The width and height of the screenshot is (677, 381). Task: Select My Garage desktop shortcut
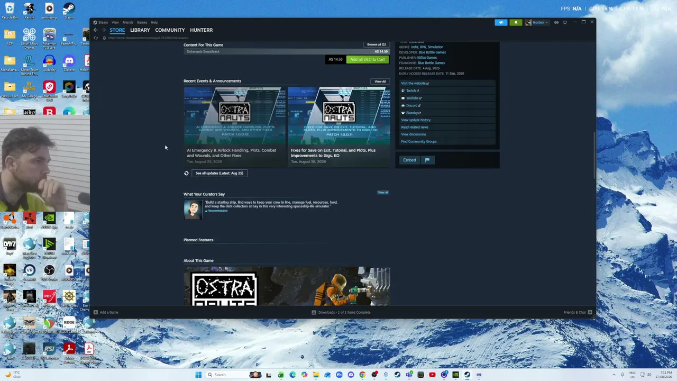click(x=29, y=89)
